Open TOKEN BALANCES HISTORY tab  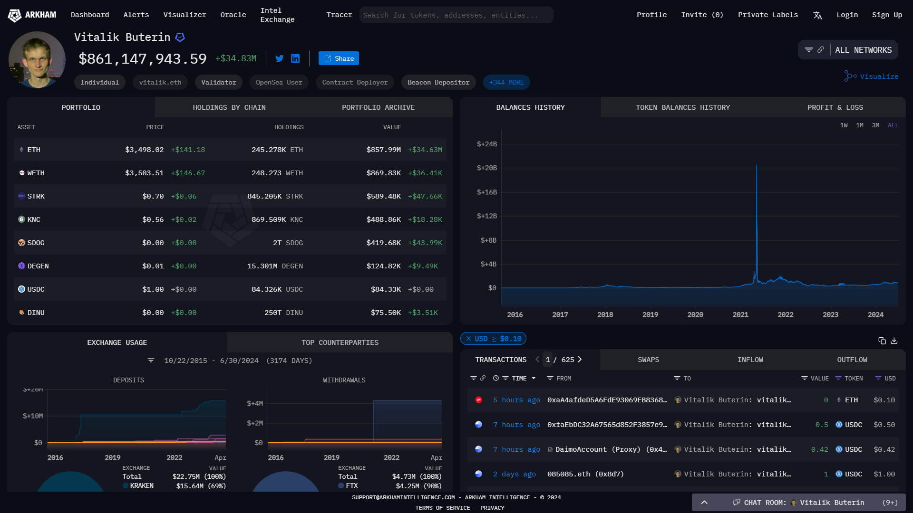click(683, 107)
